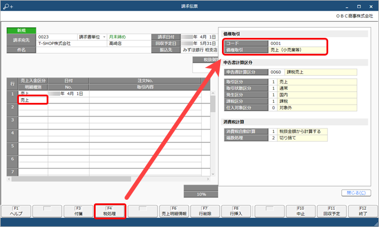Select row header number 3
The height and width of the screenshot is (227, 379).
pos(12,123)
